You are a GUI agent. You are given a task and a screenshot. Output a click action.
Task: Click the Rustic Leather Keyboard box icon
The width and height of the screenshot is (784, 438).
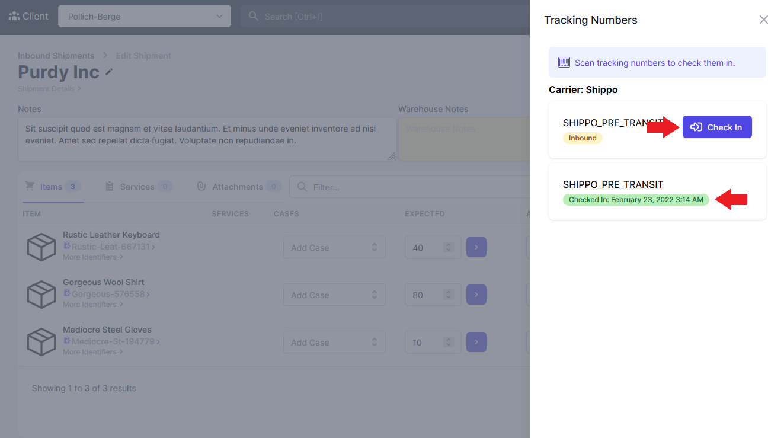pyautogui.click(x=41, y=247)
